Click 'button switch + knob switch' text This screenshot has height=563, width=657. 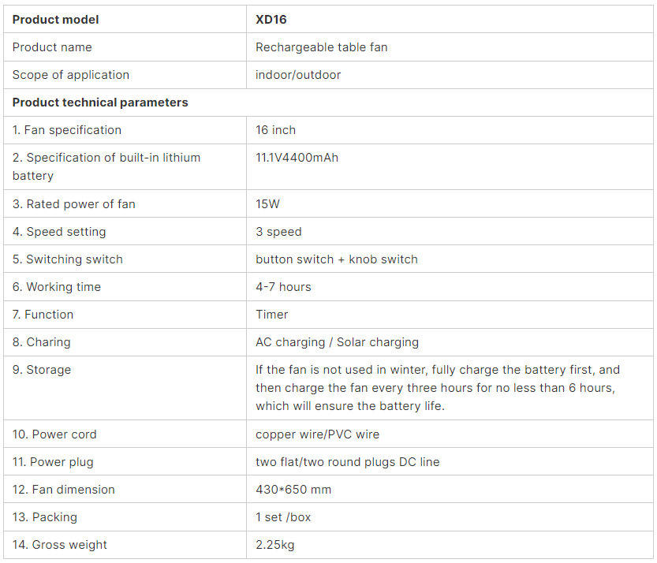click(337, 259)
